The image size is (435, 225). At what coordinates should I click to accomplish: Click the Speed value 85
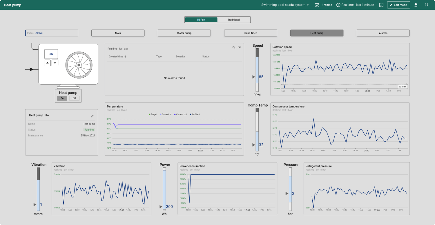(x=261, y=77)
